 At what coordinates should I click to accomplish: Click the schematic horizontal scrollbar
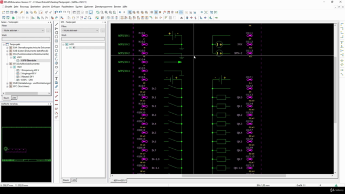233,176
